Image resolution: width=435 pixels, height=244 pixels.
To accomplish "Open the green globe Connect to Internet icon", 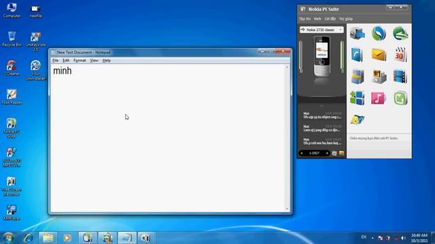I will point(400,33).
